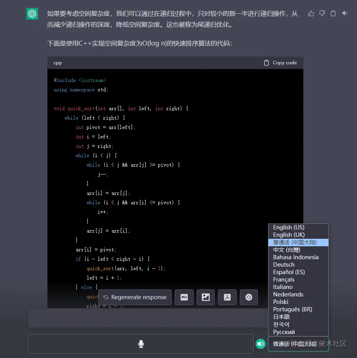Click the sentence beginning '下面是使用C++实现'

pos(140,44)
